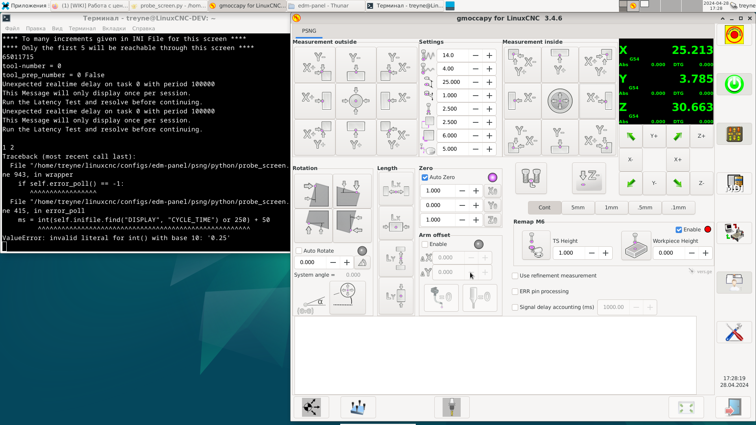756x425 pixels.
Task: Open the PSNG tab
Action: point(309,31)
